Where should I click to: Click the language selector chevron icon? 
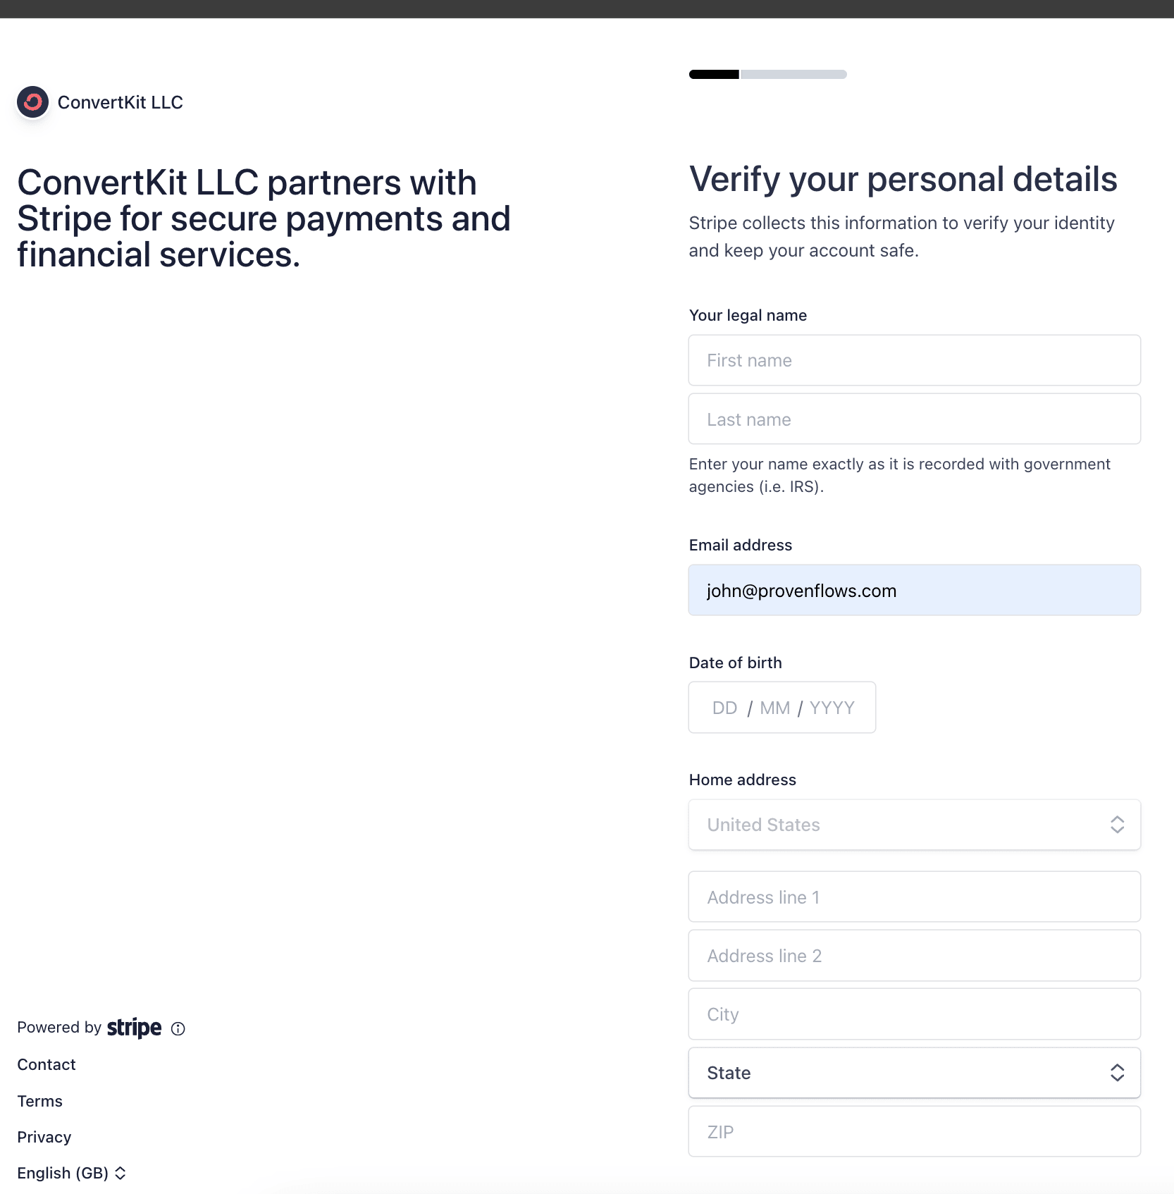click(x=121, y=1173)
